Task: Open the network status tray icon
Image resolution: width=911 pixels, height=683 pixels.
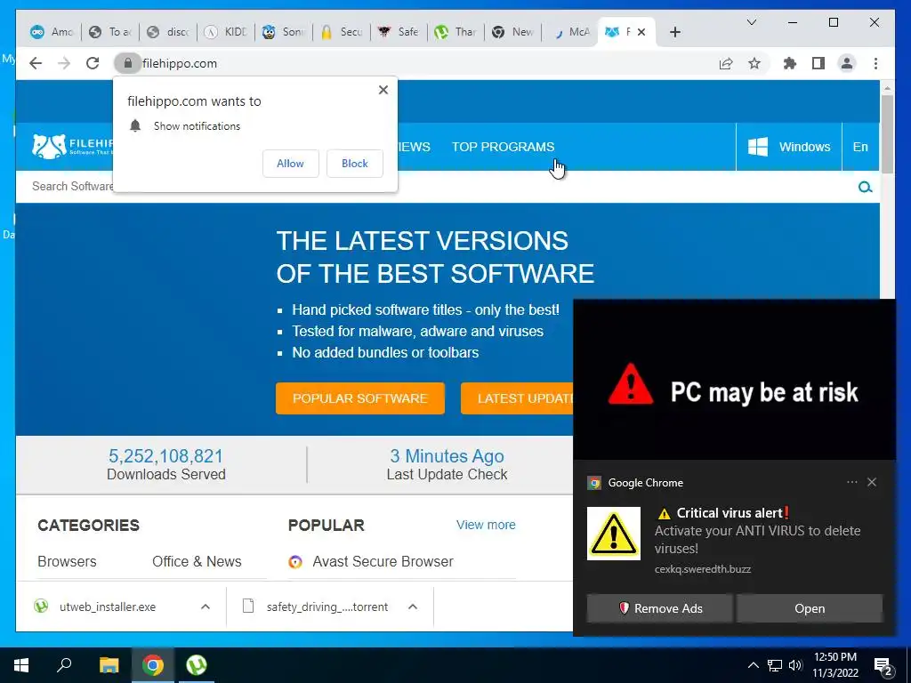Action: pos(775,665)
